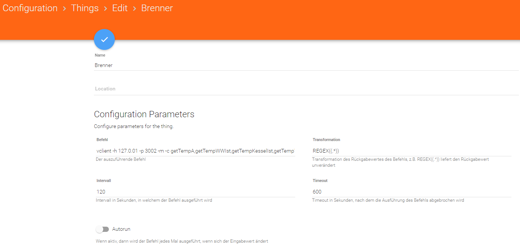Edit the Befehl vclient command field
Screen dimensions: 520x249
point(195,151)
